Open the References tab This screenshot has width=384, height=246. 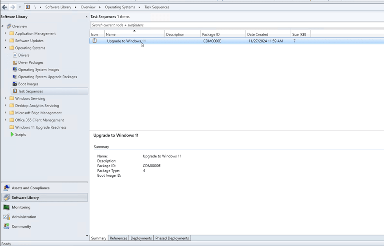point(118,238)
